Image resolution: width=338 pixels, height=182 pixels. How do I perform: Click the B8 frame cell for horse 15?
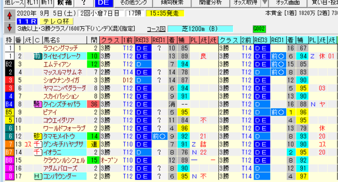pos(9,160)
